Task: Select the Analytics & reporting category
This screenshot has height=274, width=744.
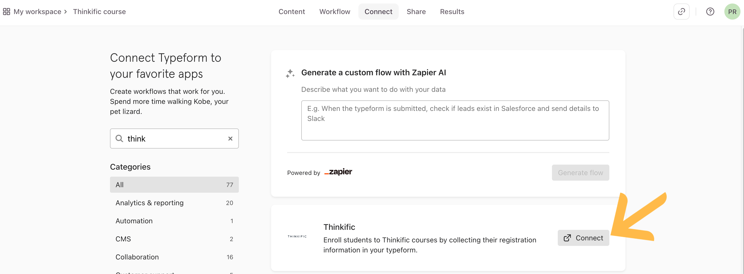Action: point(174,203)
